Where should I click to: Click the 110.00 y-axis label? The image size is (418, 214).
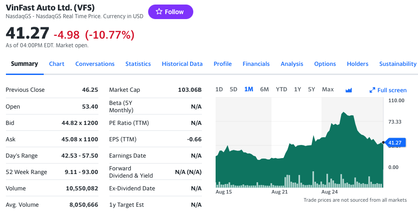pyautogui.click(x=396, y=100)
